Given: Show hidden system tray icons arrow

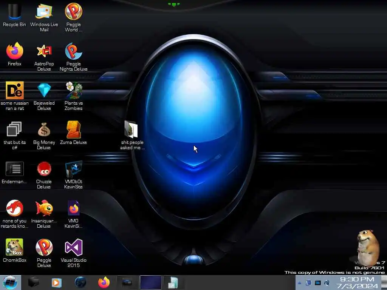Looking at the screenshot, I should click(x=299, y=283).
